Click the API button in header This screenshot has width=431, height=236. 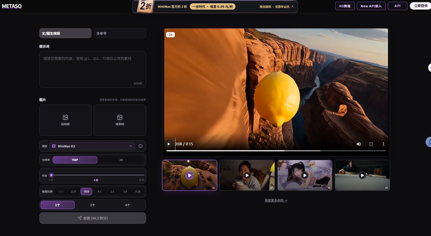coord(398,6)
